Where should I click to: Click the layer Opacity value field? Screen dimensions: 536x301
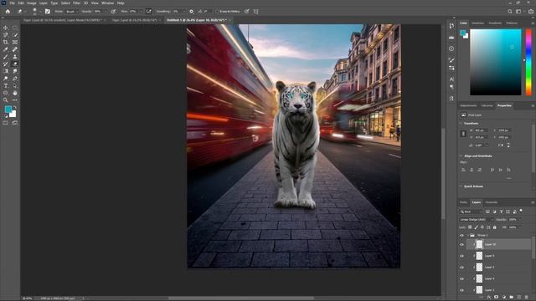click(x=513, y=219)
